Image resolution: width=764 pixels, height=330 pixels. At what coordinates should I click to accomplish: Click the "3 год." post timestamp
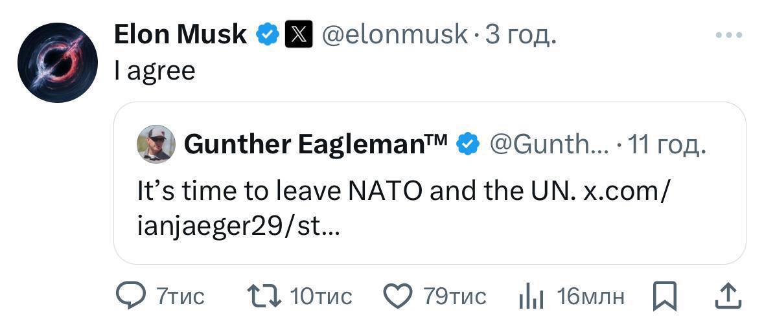520,34
